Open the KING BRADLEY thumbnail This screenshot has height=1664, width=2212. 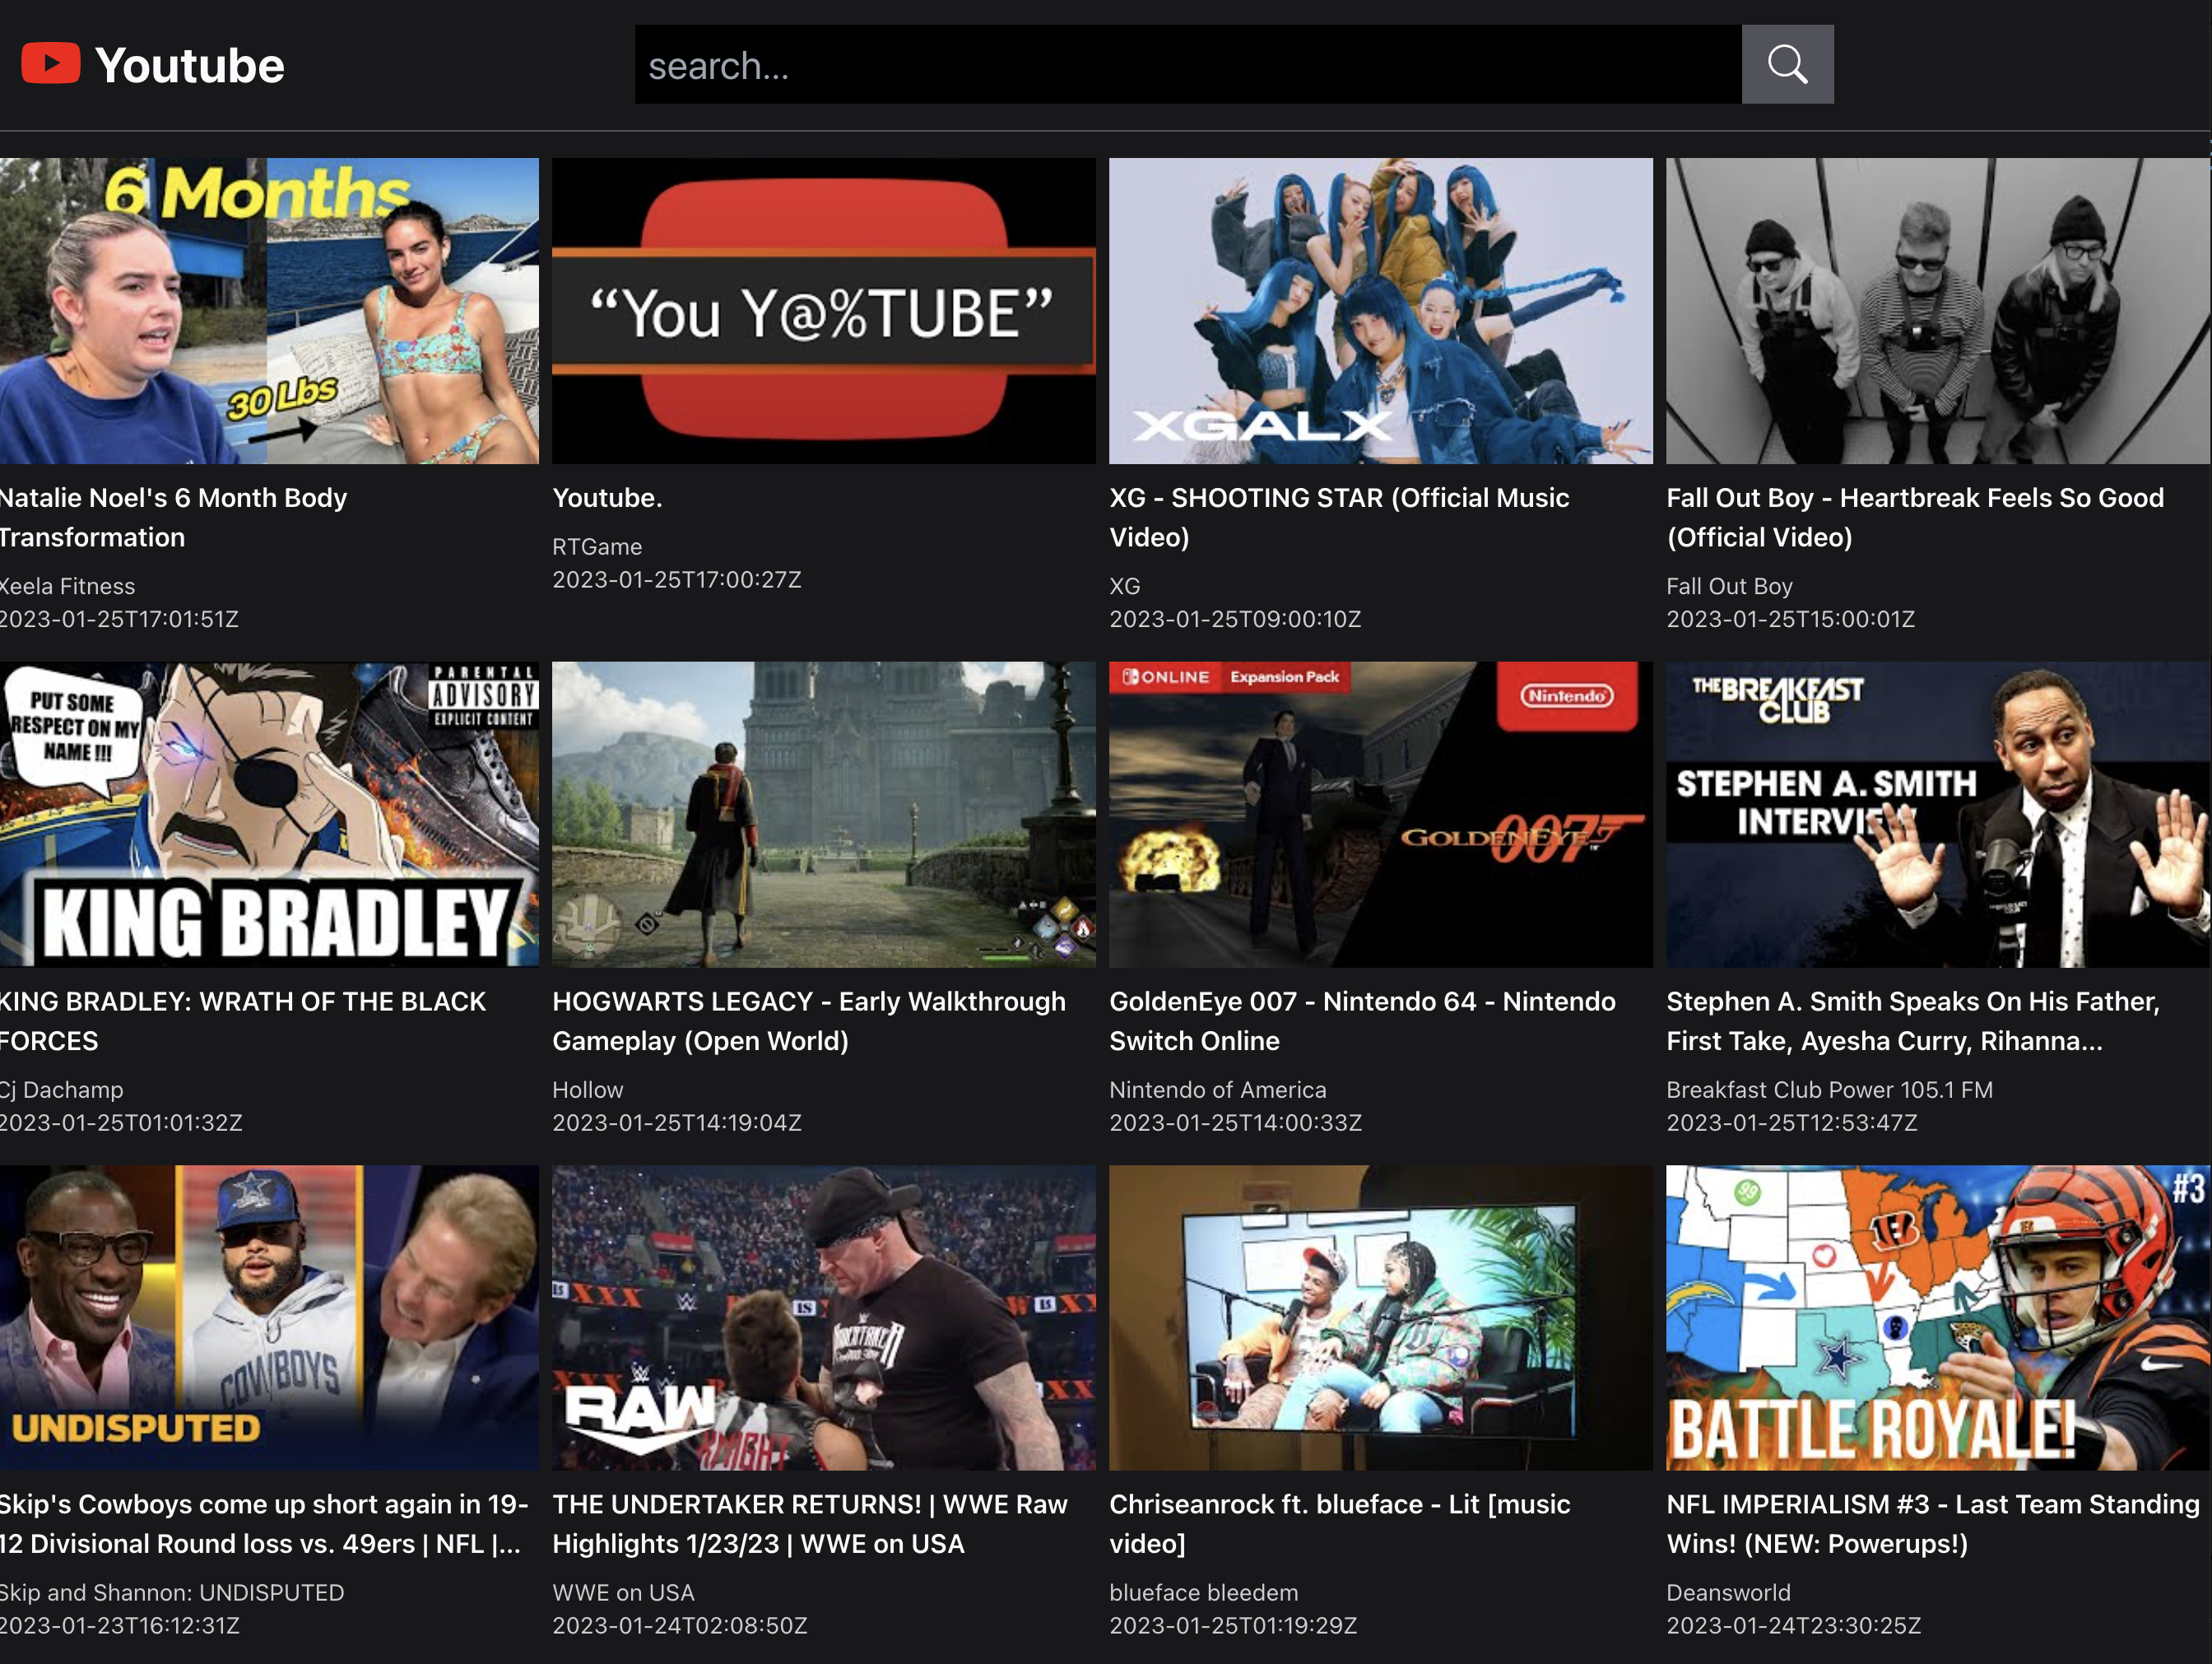pos(269,814)
